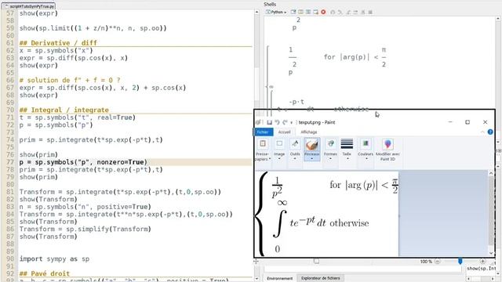The image size is (502, 282).
Task: Click the editor scrollbar up arrow
Action: coord(256,13)
